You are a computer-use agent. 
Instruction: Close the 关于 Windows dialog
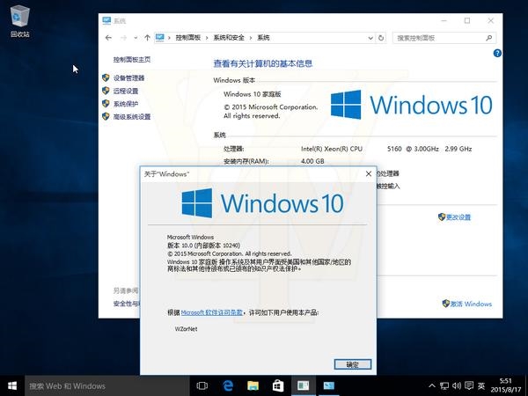pyautogui.click(x=369, y=173)
